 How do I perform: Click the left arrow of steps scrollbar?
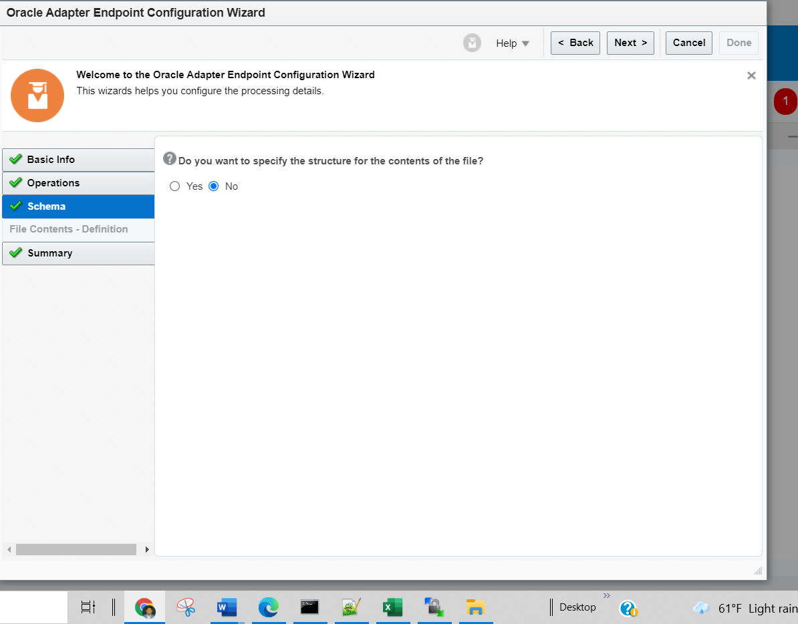pos(9,549)
